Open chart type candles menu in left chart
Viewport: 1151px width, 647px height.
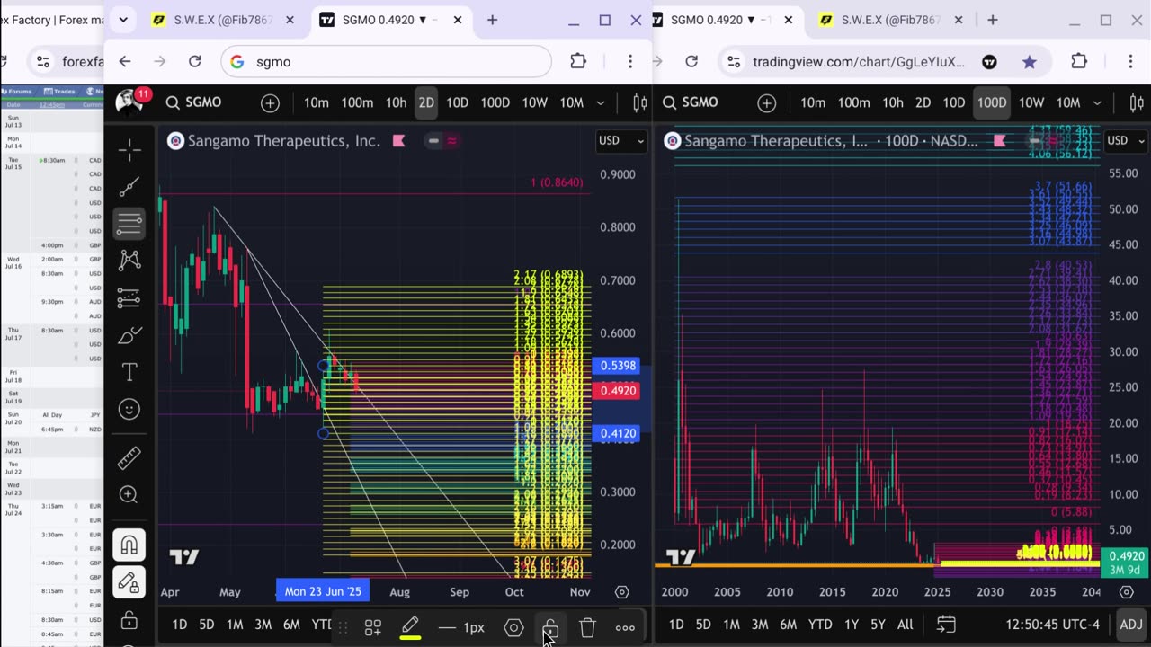639,102
